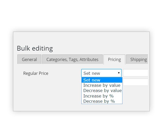
Task: Choose the highlighted Set new option
Action: pos(102,80)
